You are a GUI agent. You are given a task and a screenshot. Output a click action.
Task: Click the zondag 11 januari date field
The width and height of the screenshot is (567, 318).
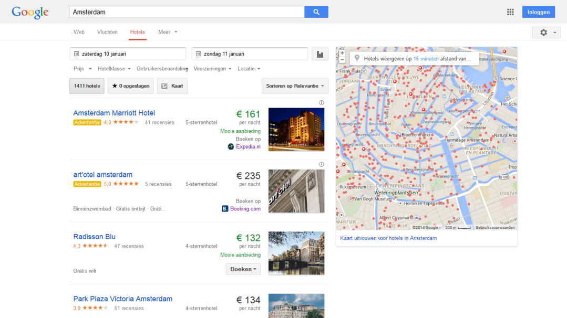point(250,54)
